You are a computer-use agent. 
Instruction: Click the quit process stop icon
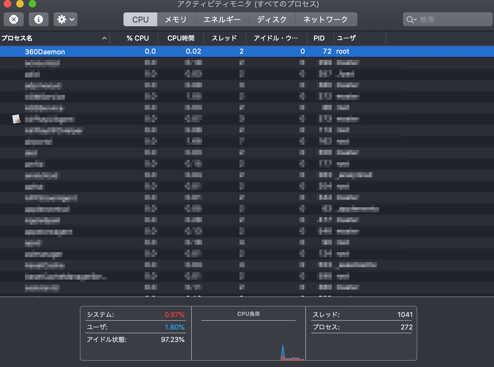coord(14,19)
